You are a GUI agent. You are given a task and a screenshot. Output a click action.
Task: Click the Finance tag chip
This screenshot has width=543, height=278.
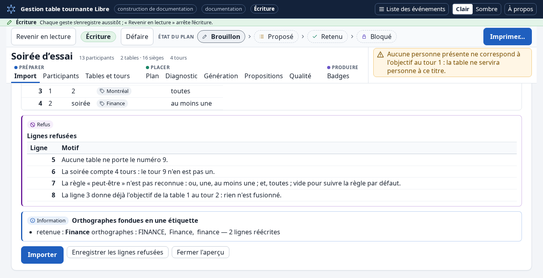(112, 103)
